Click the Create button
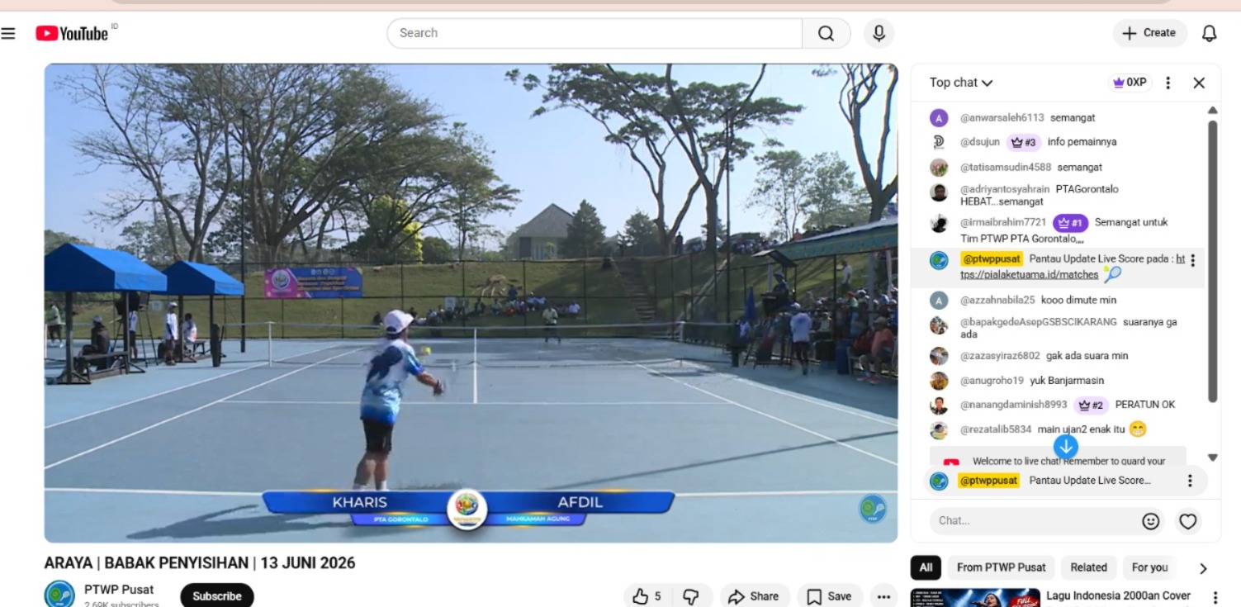The height and width of the screenshot is (607, 1241). (1149, 33)
